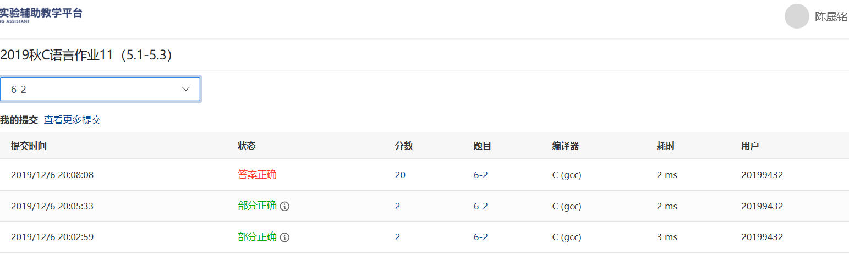Click 6-2 problem link in the 20:02:59 row
The image size is (849, 260).
[480, 237]
